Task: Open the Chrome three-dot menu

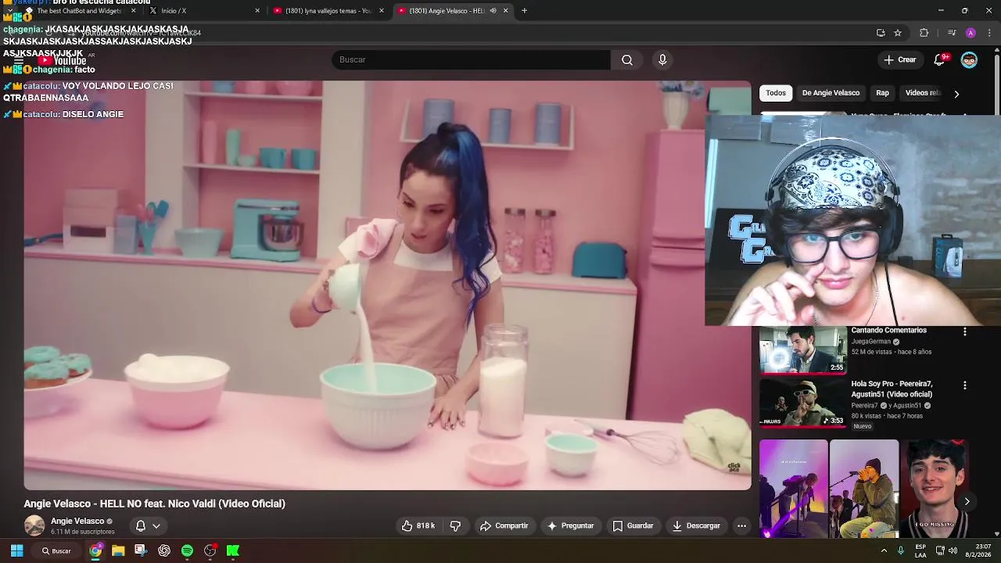Action: (990, 33)
